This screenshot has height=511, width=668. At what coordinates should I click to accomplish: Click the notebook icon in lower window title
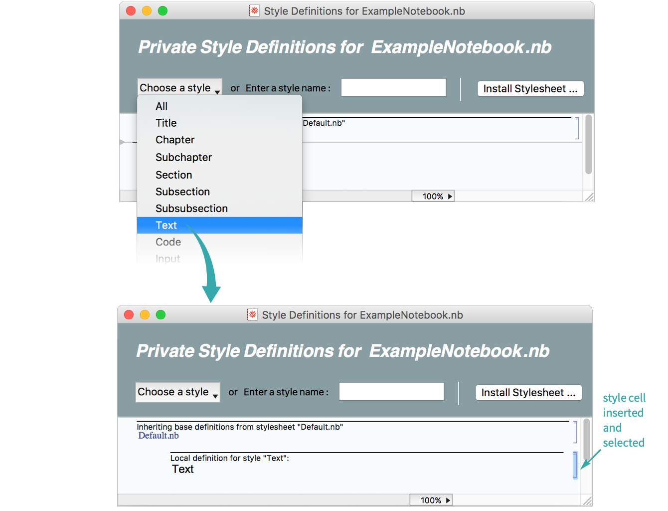252,315
